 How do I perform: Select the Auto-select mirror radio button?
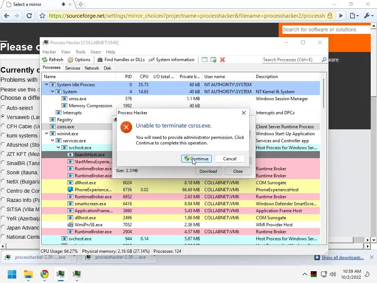(3, 107)
